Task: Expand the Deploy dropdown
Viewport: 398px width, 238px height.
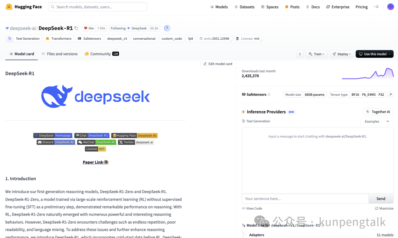Action: 342,54
